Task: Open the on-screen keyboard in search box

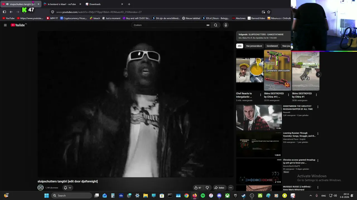Action: pyautogui.click(x=208, y=25)
